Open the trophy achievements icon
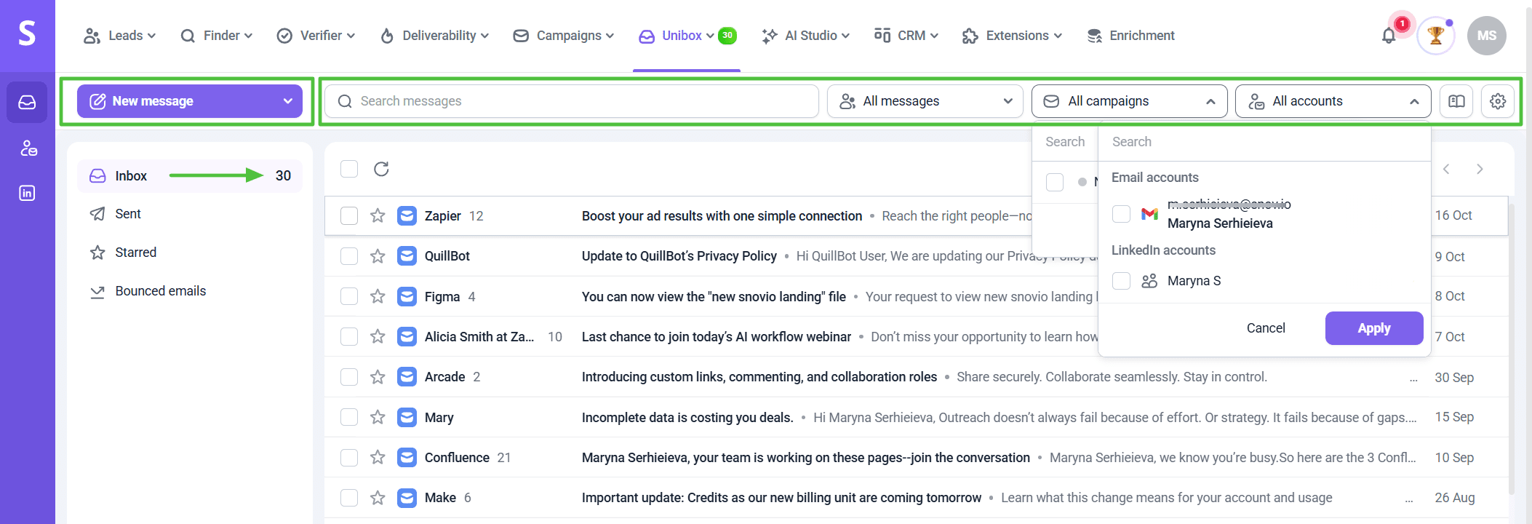The image size is (1532, 524). pyautogui.click(x=1435, y=36)
